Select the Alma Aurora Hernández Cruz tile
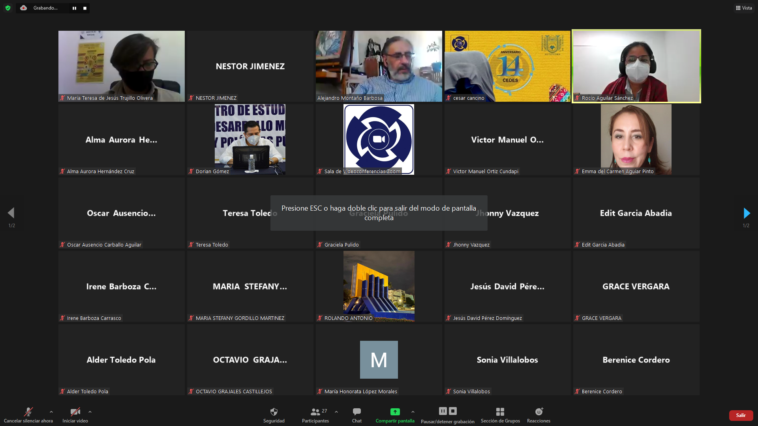This screenshot has height=426, width=758. [x=122, y=140]
